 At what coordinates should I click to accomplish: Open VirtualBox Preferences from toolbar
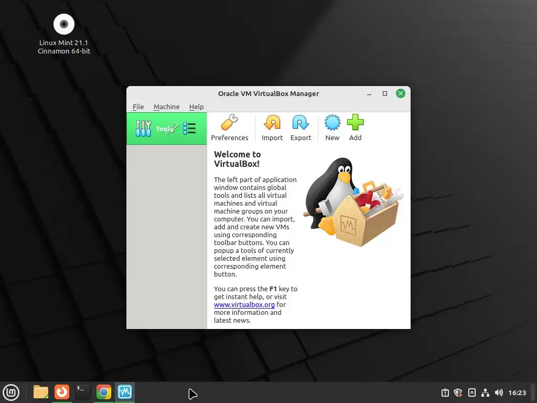coord(230,128)
